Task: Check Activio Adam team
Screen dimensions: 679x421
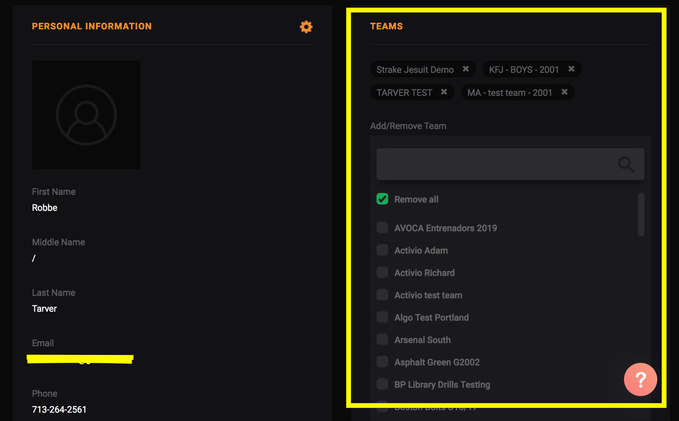Action: pos(382,250)
